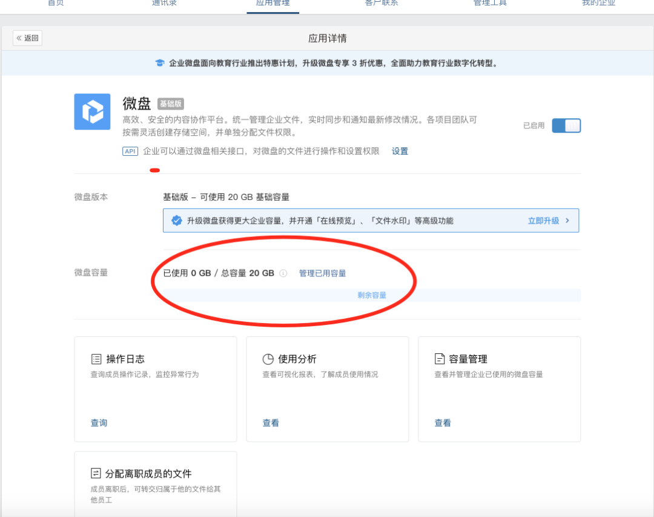Click the 微盘 app logo icon

(92, 112)
